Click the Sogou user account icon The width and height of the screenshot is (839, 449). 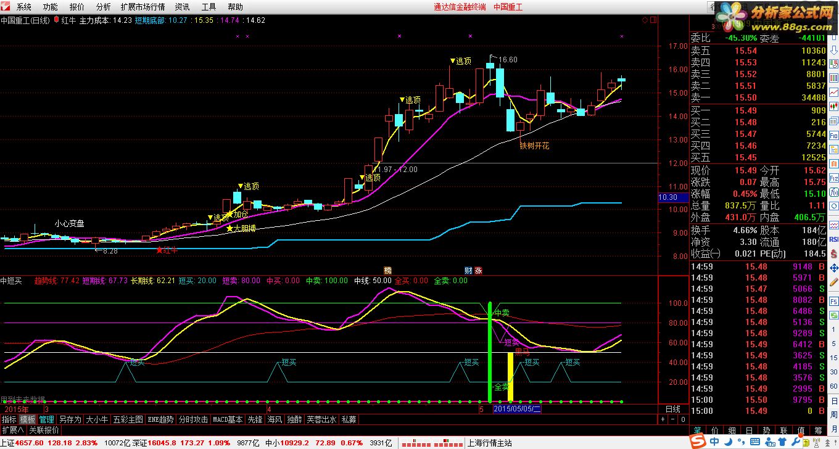pos(770,442)
